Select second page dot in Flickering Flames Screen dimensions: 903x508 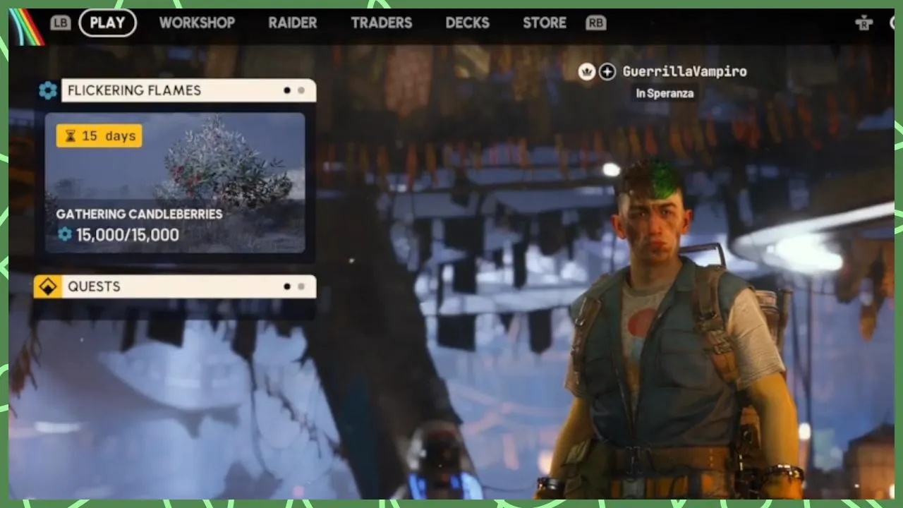[x=301, y=90]
